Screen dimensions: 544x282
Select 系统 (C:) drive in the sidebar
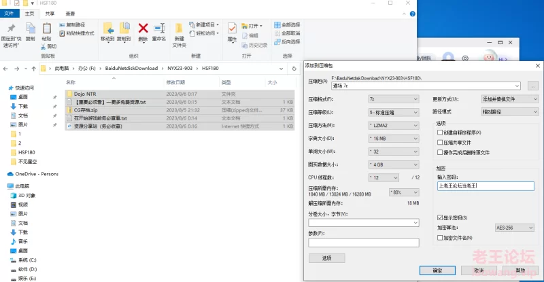pyautogui.click(x=24, y=260)
